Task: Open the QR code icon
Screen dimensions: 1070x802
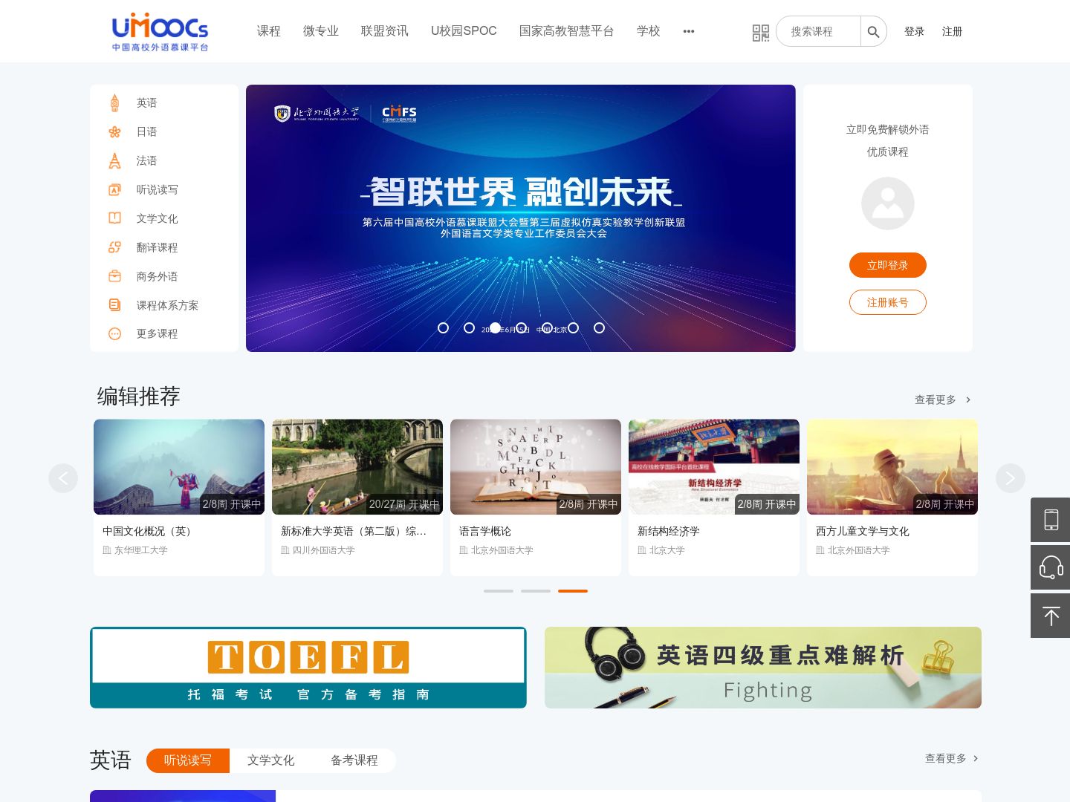Action: click(x=760, y=33)
